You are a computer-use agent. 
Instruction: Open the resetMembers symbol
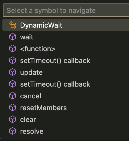pos(66,107)
